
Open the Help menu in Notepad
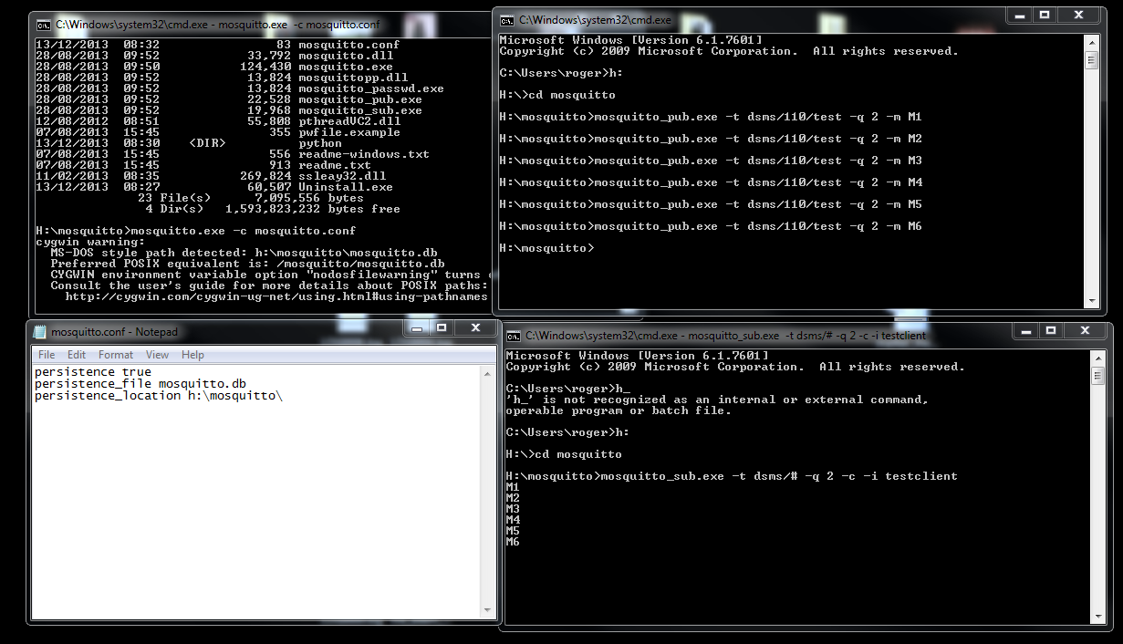192,355
